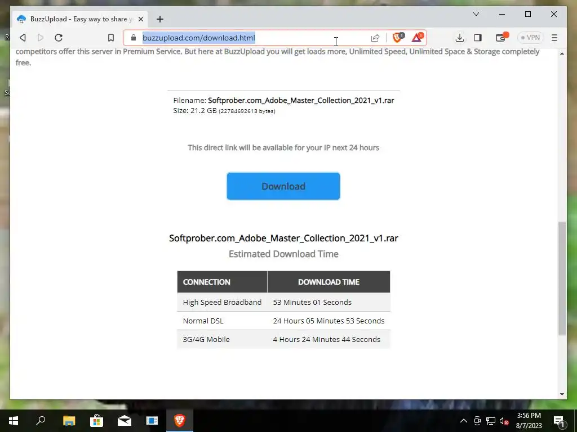Click the CONNECTION column header
577x432 pixels.
[222, 282]
